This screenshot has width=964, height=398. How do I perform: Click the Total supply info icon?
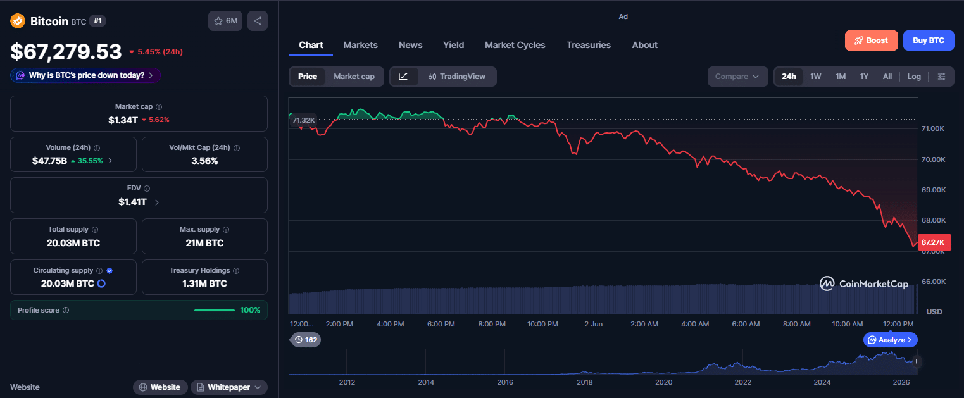point(95,230)
